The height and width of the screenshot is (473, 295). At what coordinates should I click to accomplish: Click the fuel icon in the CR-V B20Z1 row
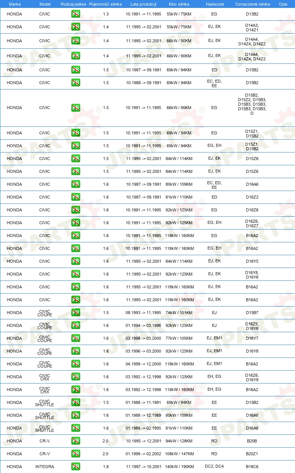coord(75,454)
